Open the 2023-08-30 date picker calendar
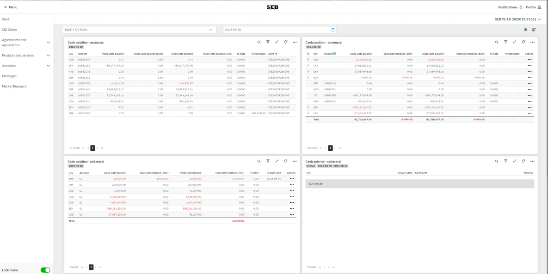The image size is (548, 274). tap(333, 29)
